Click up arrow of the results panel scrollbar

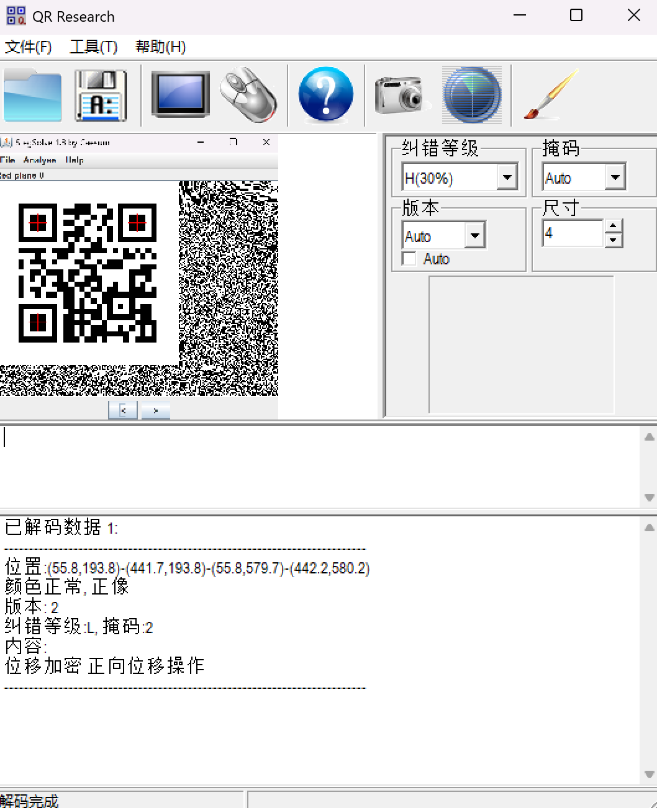pos(649,527)
